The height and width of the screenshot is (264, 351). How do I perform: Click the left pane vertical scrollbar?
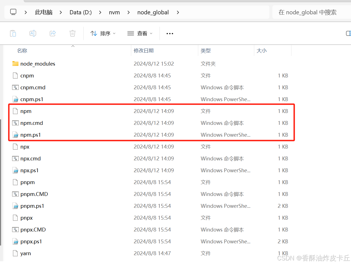[x=1, y=182]
